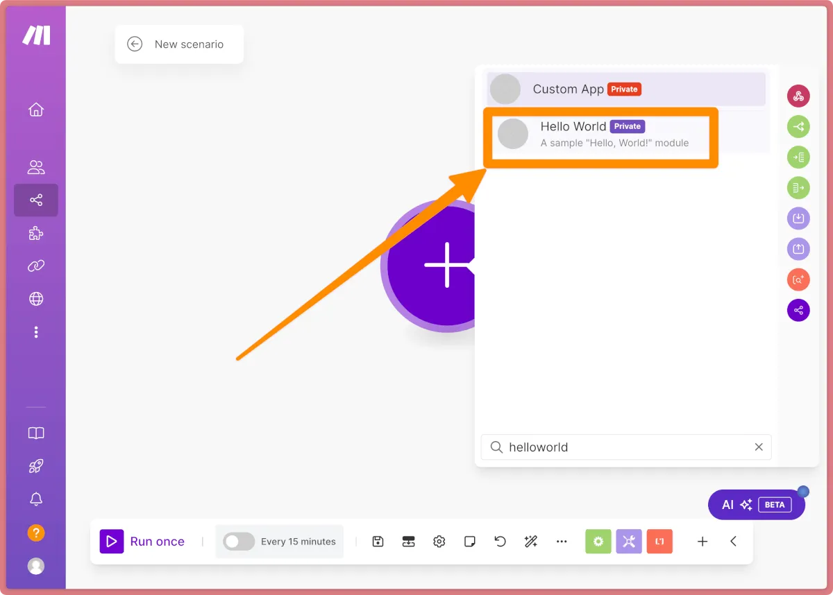Open the Templates puzzle icon
Screen dimensions: 833x595
pos(36,234)
